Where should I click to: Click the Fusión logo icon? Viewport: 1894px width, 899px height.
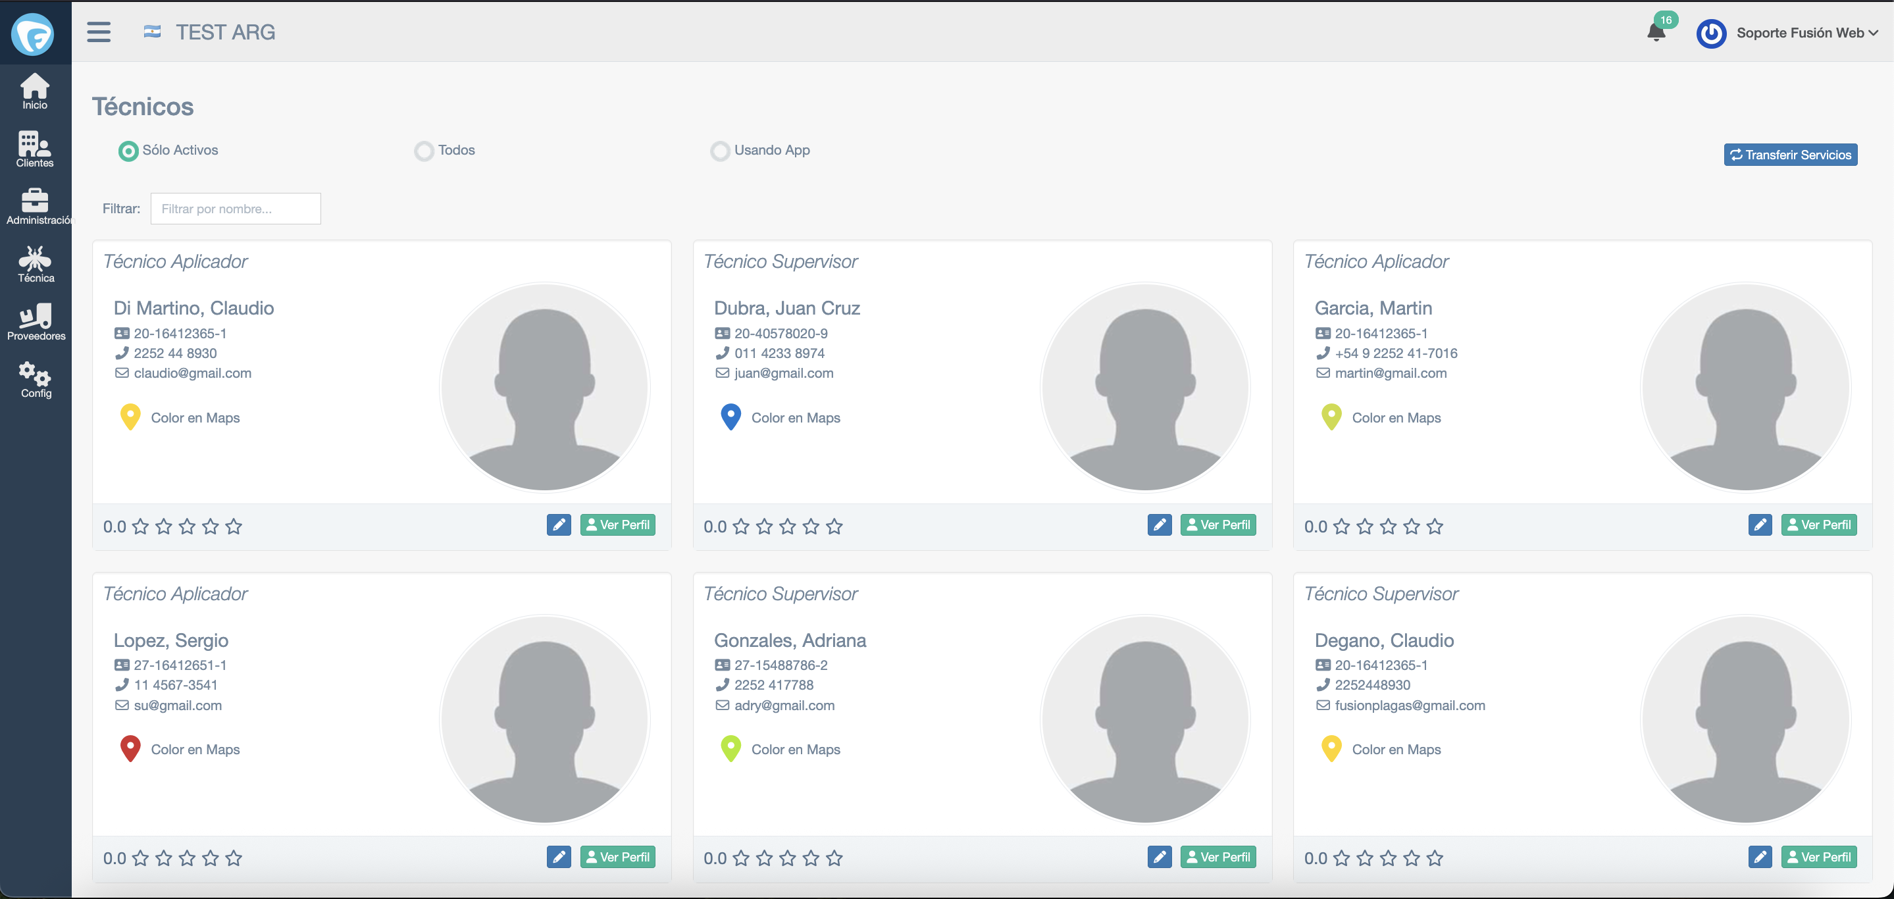[33, 33]
